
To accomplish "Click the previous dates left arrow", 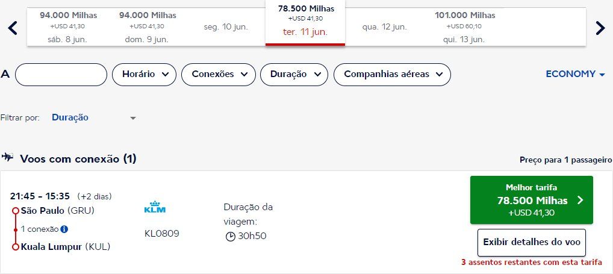I will (13, 28).
